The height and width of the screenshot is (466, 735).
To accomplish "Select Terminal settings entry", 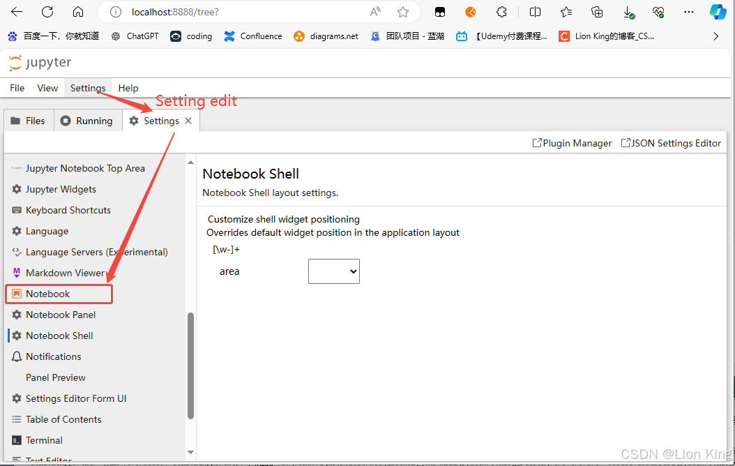I will (x=96, y=441).
